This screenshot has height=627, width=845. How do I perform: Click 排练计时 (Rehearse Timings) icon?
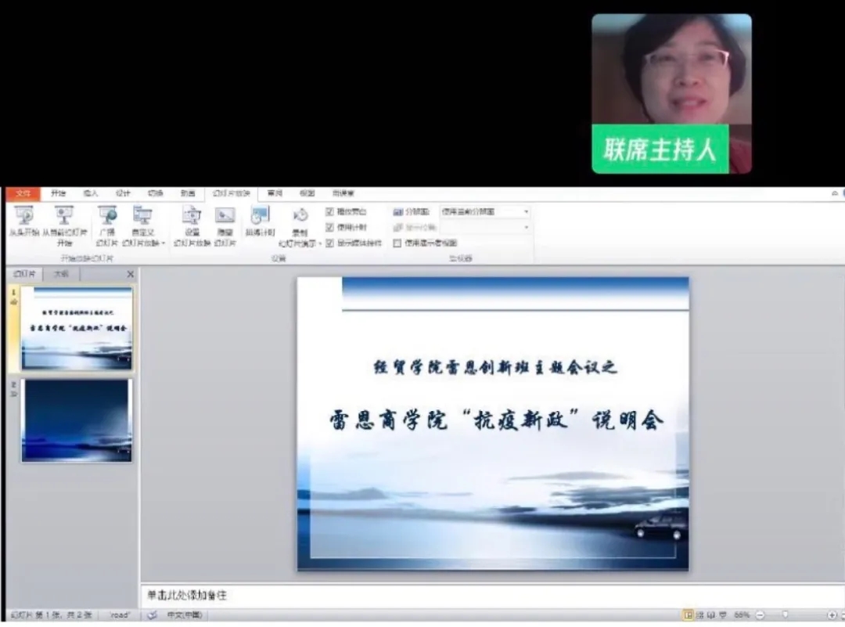click(x=260, y=217)
